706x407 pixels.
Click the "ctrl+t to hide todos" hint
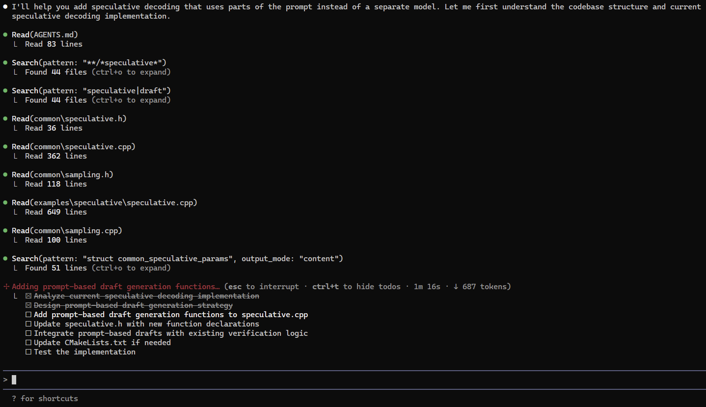[356, 287]
